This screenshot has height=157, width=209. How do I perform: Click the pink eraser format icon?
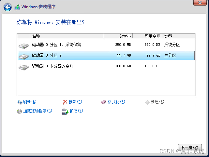[103, 102]
